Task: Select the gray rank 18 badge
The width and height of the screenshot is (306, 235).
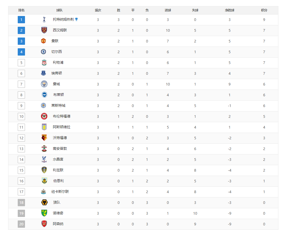Action: pyautogui.click(x=21, y=203)
